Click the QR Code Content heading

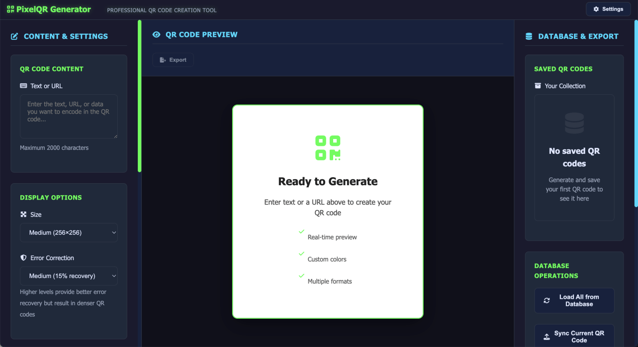tap(52, 69)
